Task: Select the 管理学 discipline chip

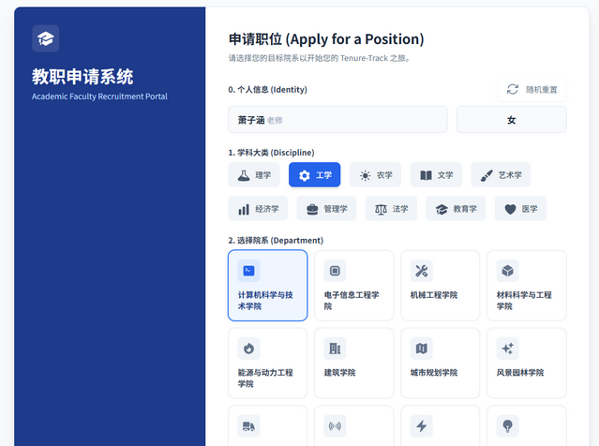Action: [x=326, y=209]
